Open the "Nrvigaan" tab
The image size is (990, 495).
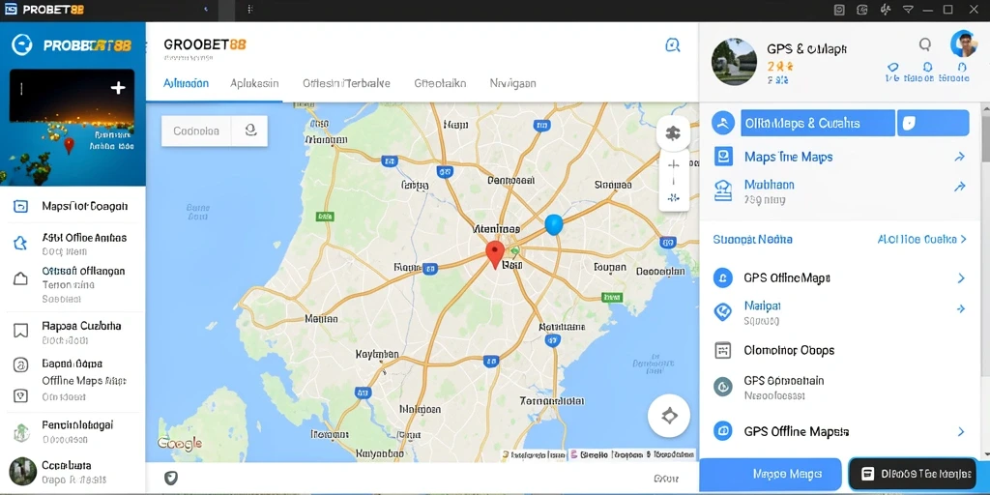point(512,83)
